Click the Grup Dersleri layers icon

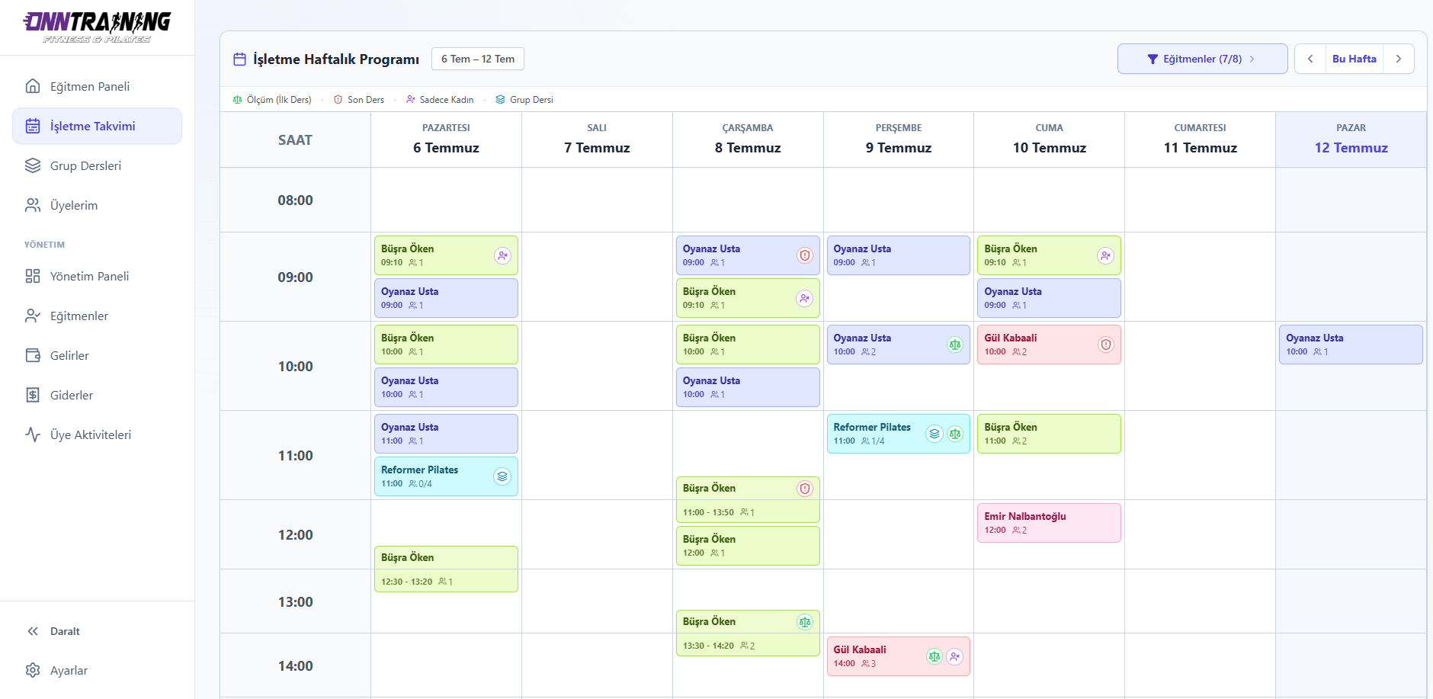[33, 165]
